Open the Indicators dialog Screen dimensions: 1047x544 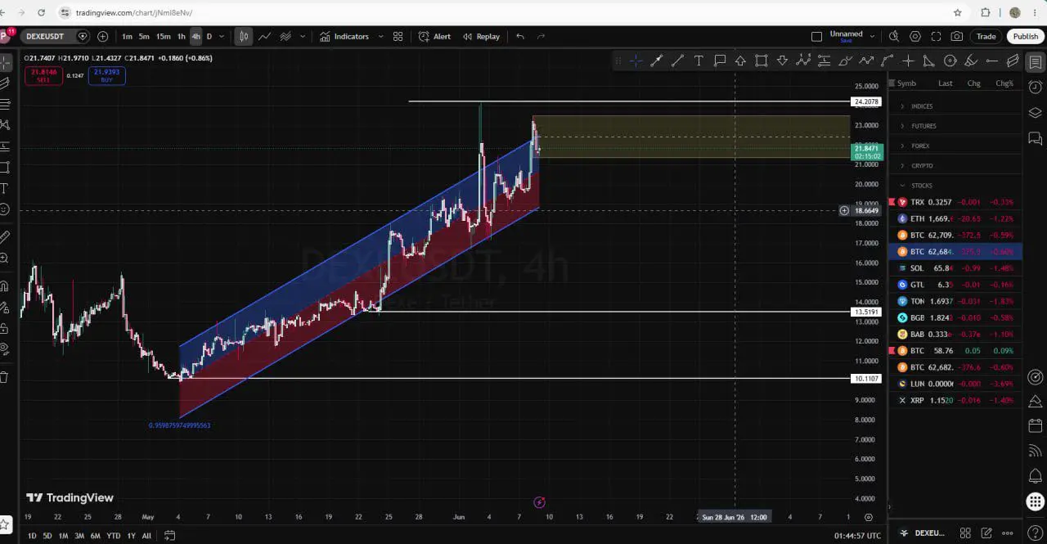click(344, 36)
